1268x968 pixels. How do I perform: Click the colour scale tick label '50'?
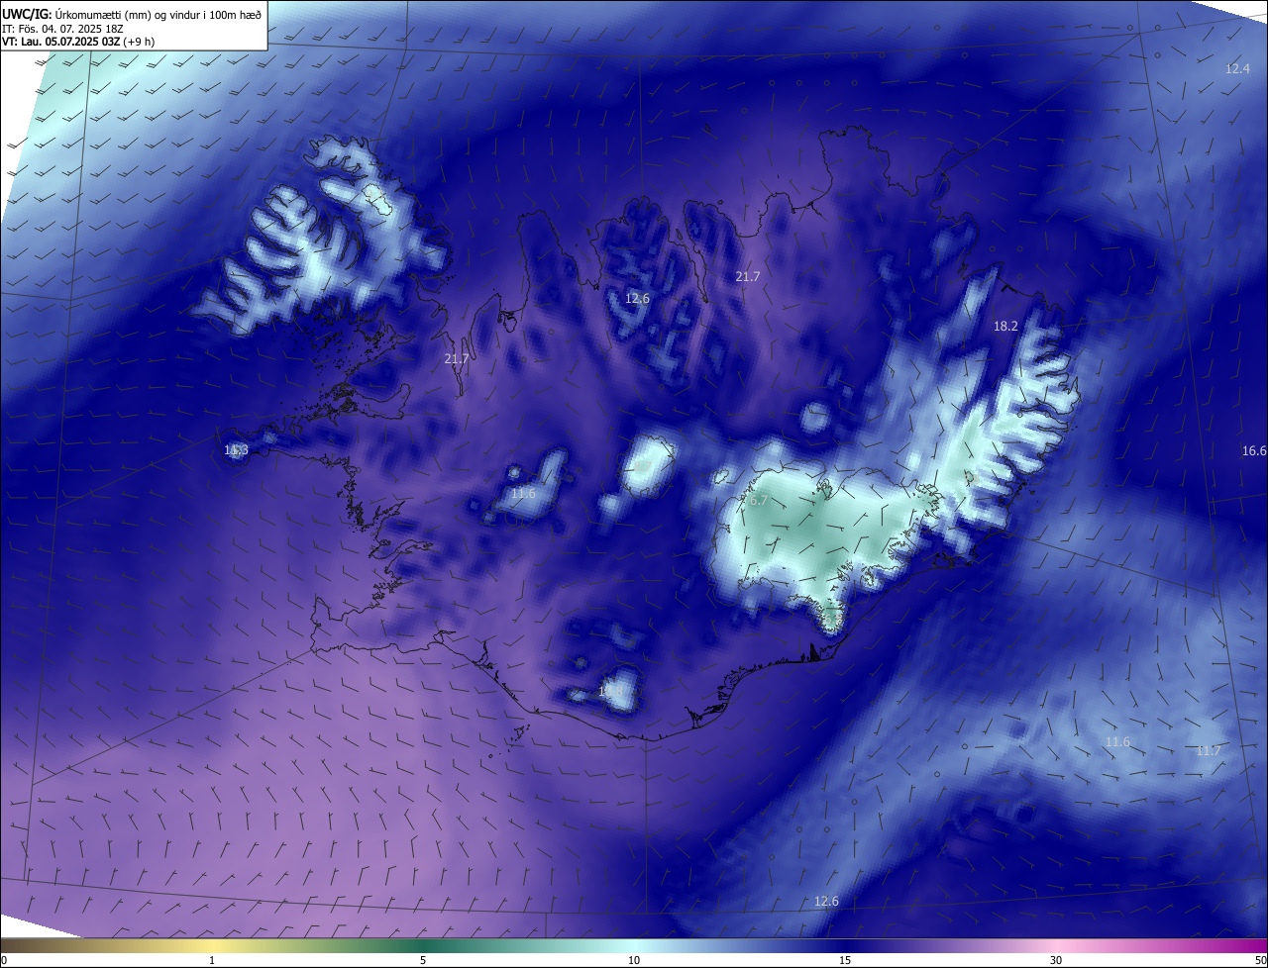1260,960
